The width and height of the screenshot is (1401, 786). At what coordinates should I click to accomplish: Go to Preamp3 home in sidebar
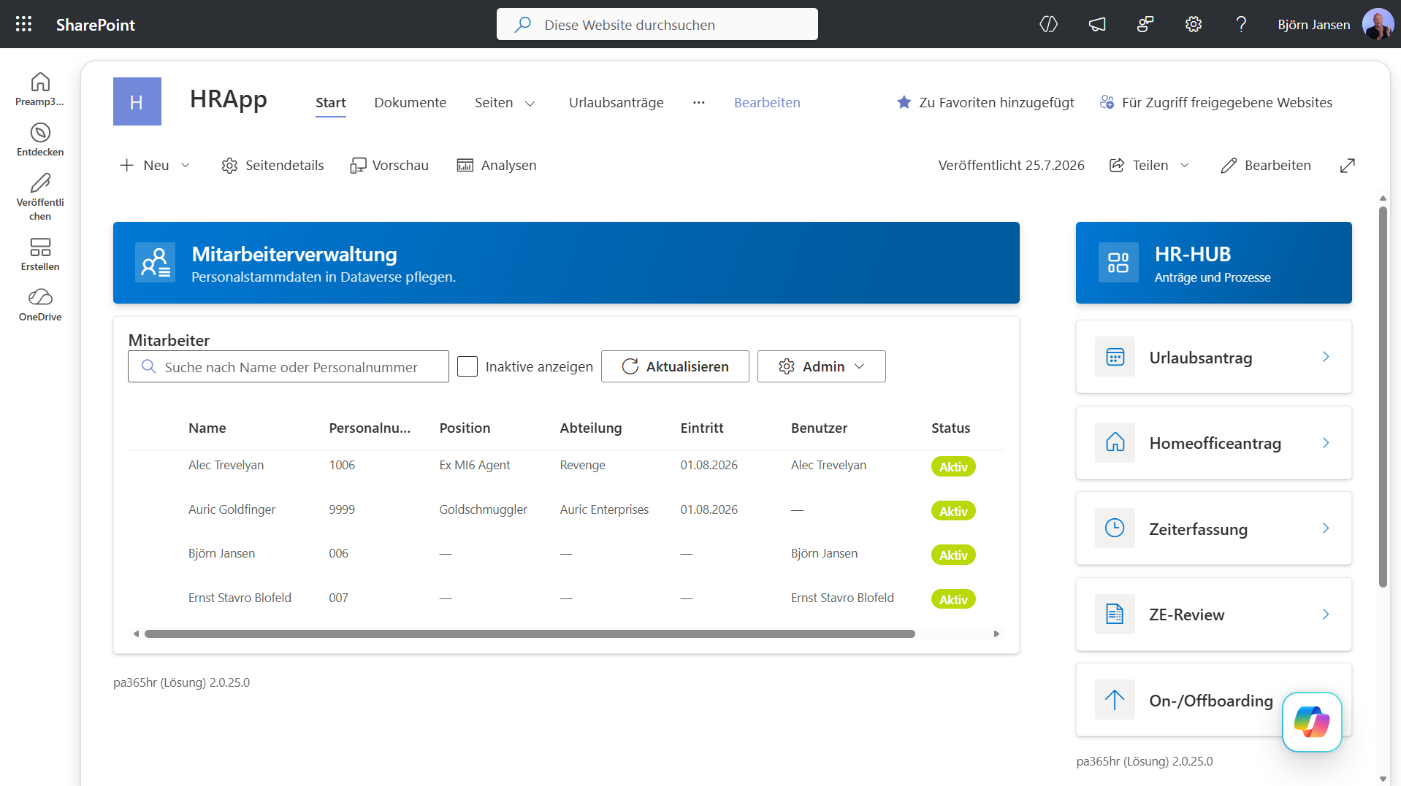tap(40, 89)
